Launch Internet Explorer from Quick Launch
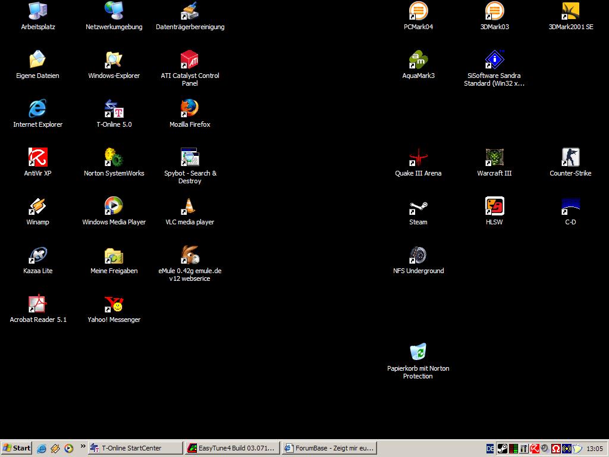The image size is (609, 457). coord(42,449)
